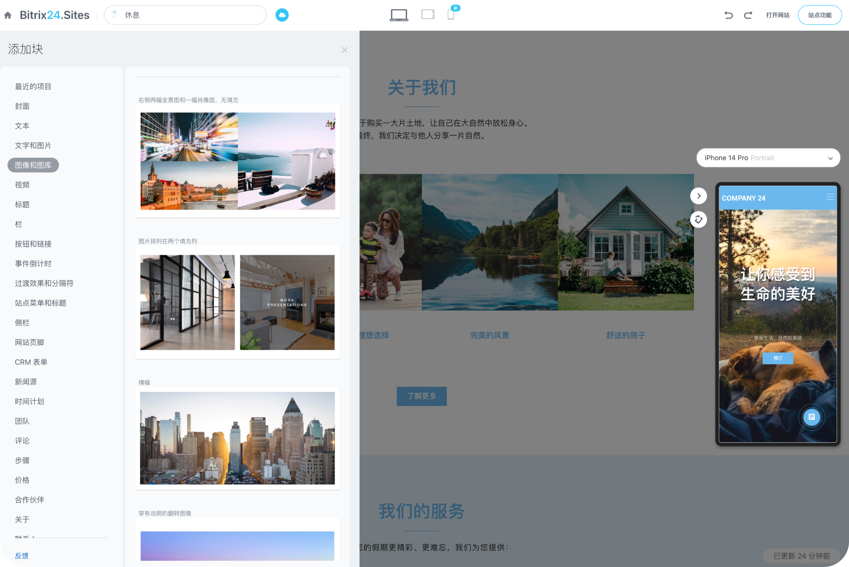Open the CRM 表单 category
The image size is (849, 567).
point(31,362)
